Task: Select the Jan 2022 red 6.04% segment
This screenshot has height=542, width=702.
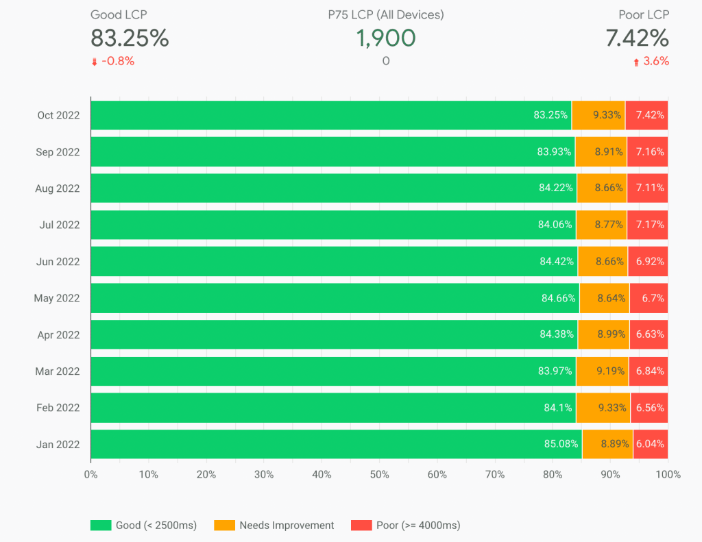Action: tap(650, 444)
